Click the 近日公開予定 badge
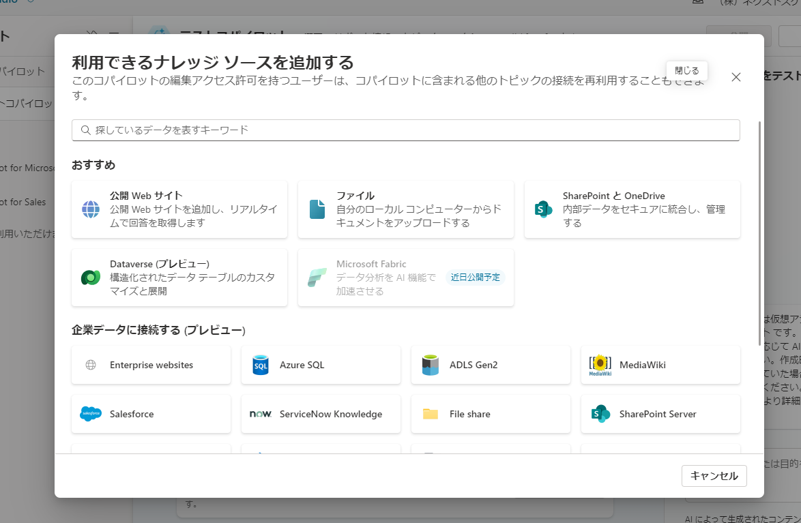The height and width of the screenshot is (523, 801). pos(475,278)
